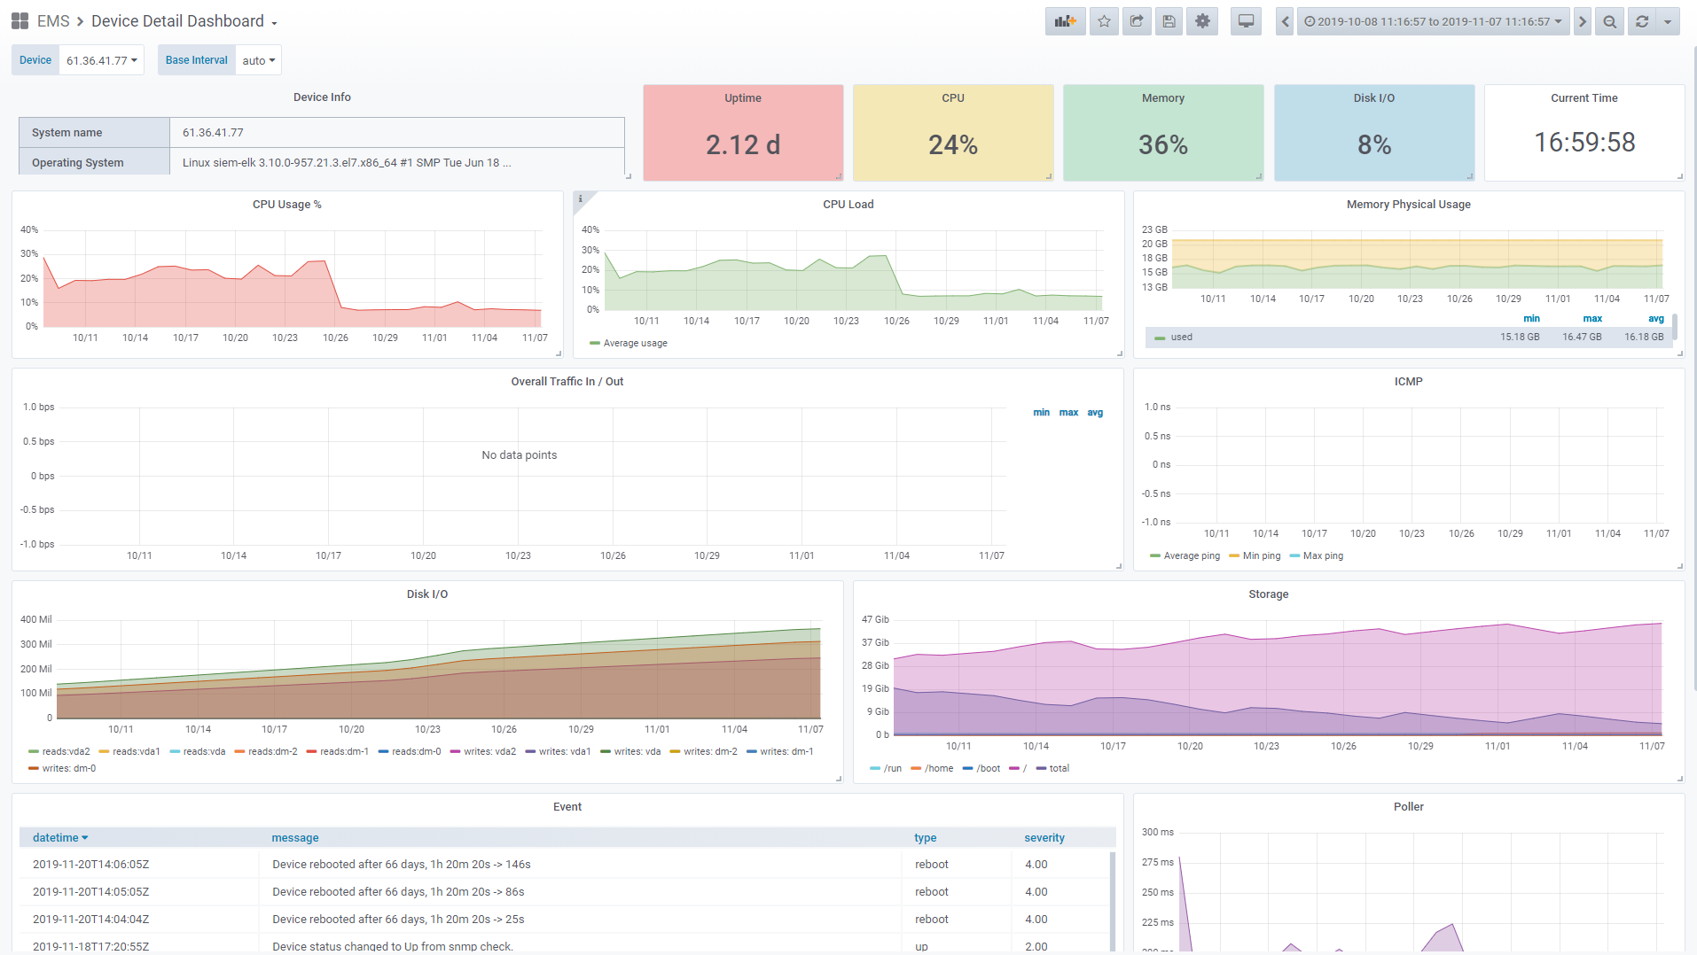Screen dimensions: 1697x955
Task: Open Memory Physical Usage panel title menu
Action: (1409, 205)
